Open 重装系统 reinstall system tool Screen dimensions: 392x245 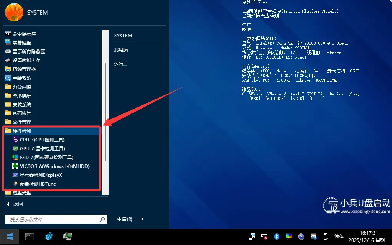pyautogui.click(x=22, y=78)
